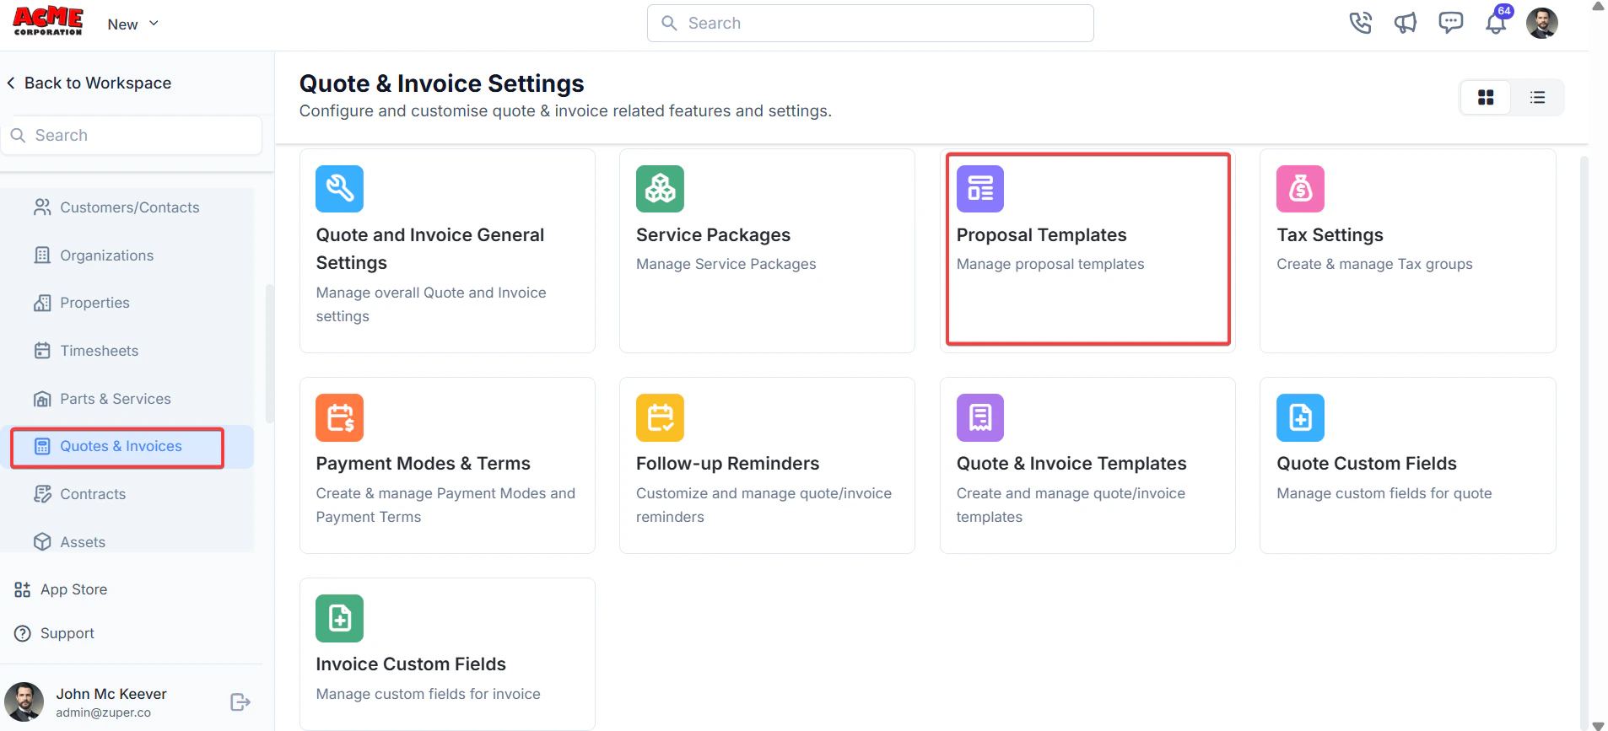1608x731 pixels.
Task: Click the Follow-up Reminders yellow calendar icon
Action: [660, 417]
